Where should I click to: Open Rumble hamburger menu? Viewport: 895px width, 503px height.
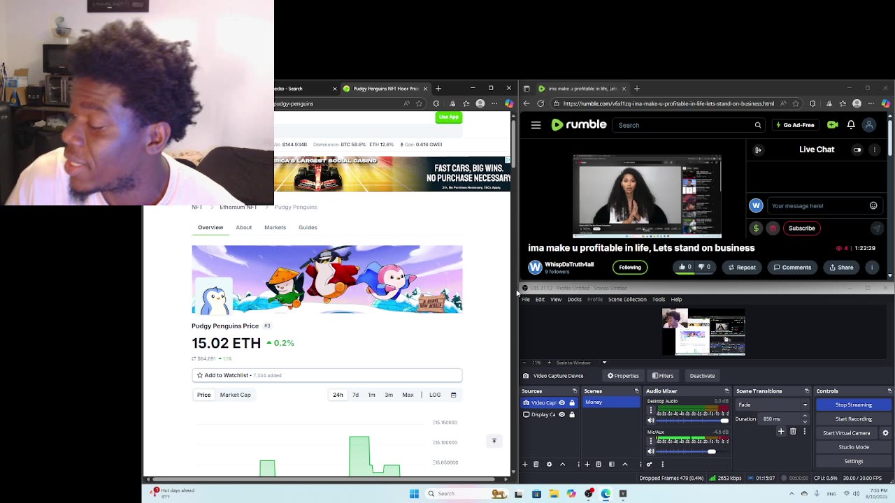[536, 125]
